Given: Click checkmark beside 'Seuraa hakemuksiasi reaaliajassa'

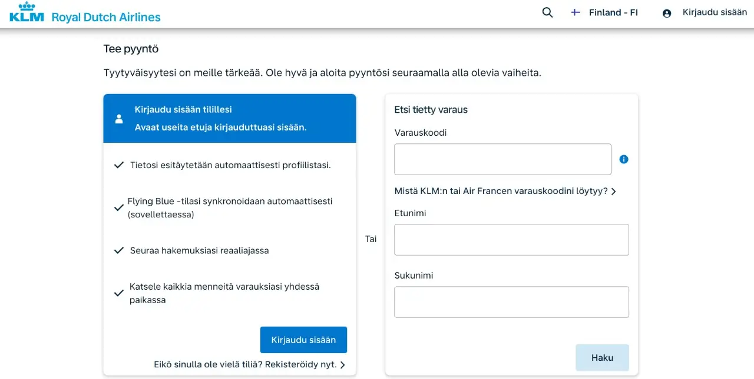Looking at the screenshot, I should coord(118,250).
